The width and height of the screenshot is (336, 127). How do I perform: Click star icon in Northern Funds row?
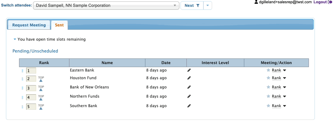268,96
